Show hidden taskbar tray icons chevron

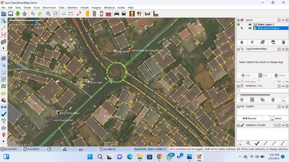(240, 156)
